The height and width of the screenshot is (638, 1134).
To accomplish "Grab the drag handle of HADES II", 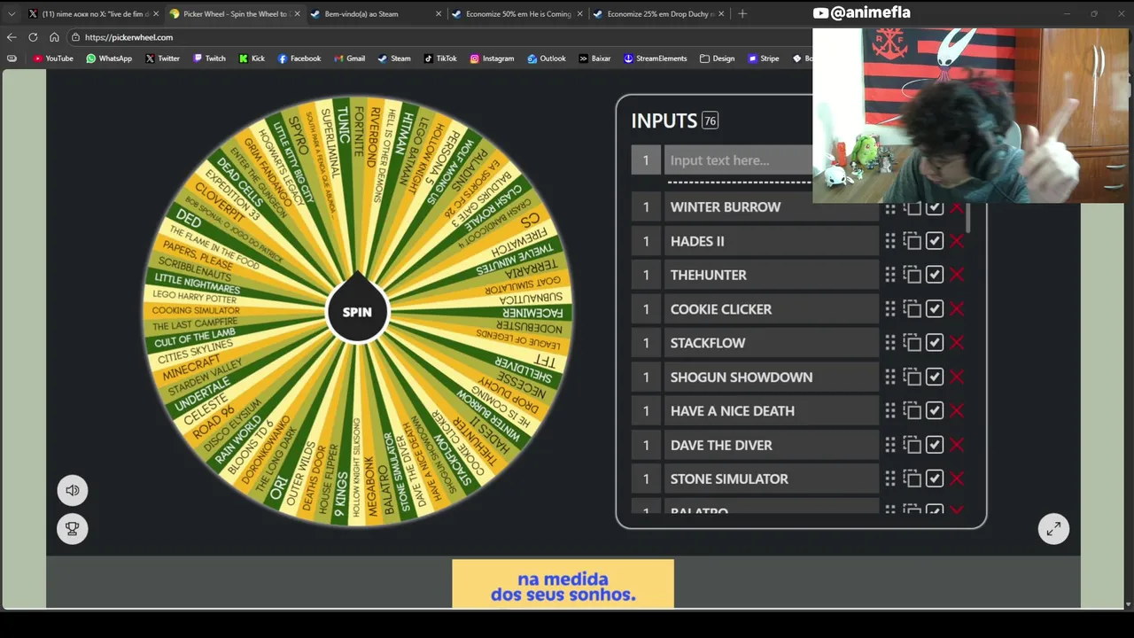I will point(890,241).
